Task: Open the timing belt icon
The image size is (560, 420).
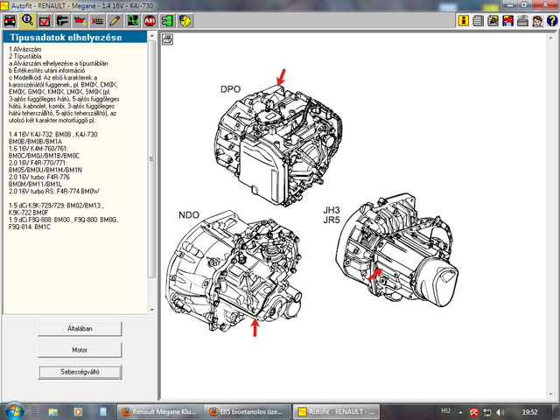Action: (x=97, y=21)
